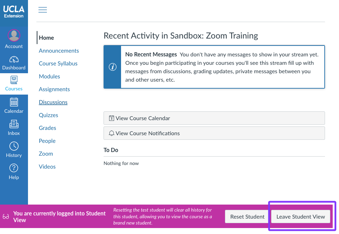Click the Leave Student View button
The width and height of the screenshot is (339, 234).
click(x=301, y=216)
